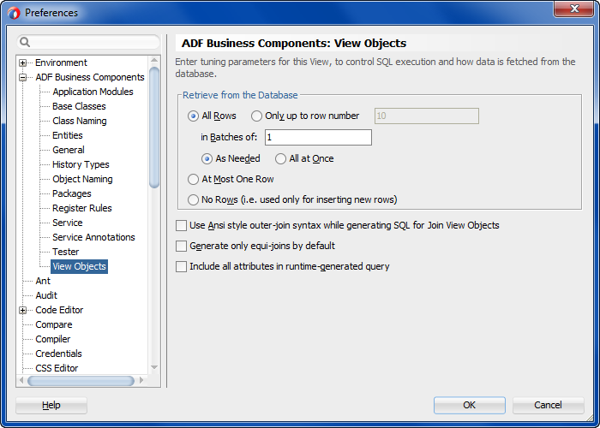Select Code Editor tree item
The width and height of the screenshot is (600, 428).
(x=59, y=310)
